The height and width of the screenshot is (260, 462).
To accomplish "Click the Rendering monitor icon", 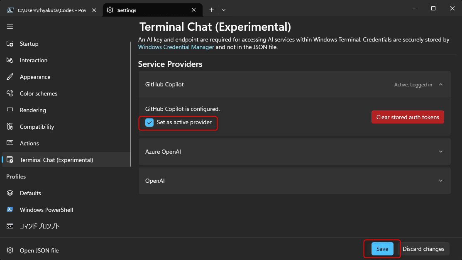I will [10, 110].
